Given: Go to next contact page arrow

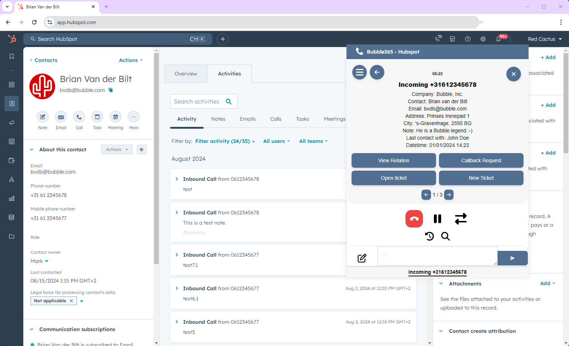Looking at the screenshot, I should [449, 195].
